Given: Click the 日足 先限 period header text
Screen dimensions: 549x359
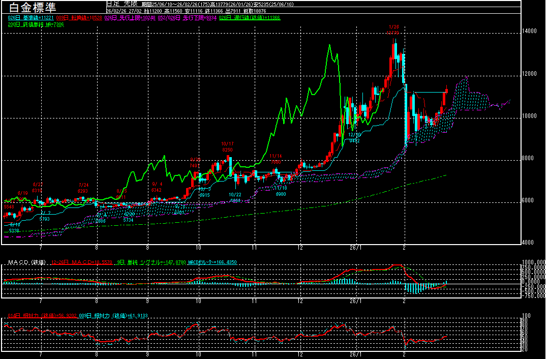Looking at the screenshot, I should [121, 4].
